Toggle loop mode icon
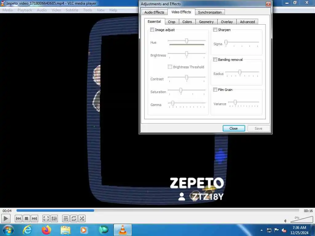315x236 pixels. [x=74, y=218]
